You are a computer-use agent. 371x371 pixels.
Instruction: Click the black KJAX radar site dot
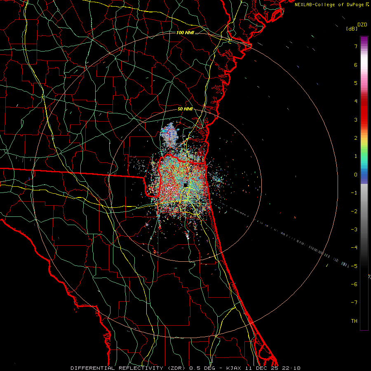pyautogui.click(x=185, y=185)
